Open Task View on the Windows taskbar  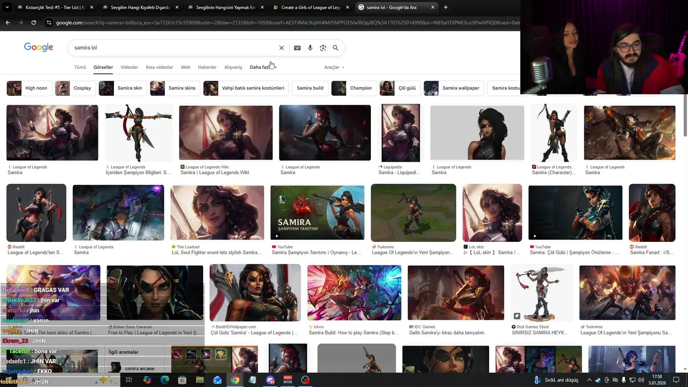[129, 380]
